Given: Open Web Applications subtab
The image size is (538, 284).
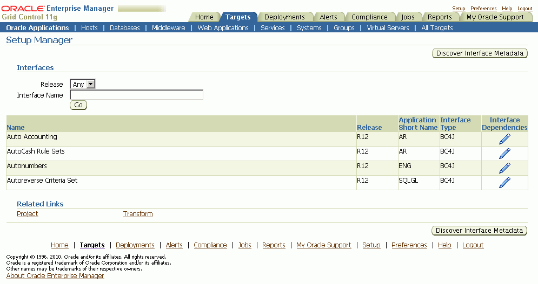Looking at the screenshot, I should pos(223,27).
